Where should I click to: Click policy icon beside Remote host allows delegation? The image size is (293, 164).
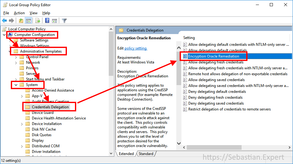[185, 74]
